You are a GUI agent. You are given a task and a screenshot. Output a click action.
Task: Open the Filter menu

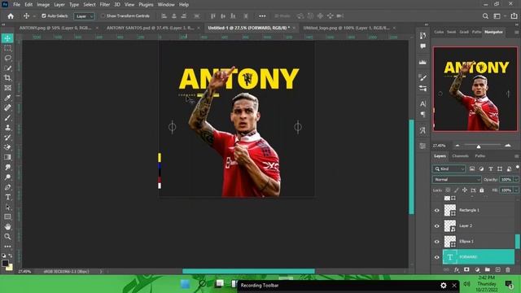click(105, 5)
